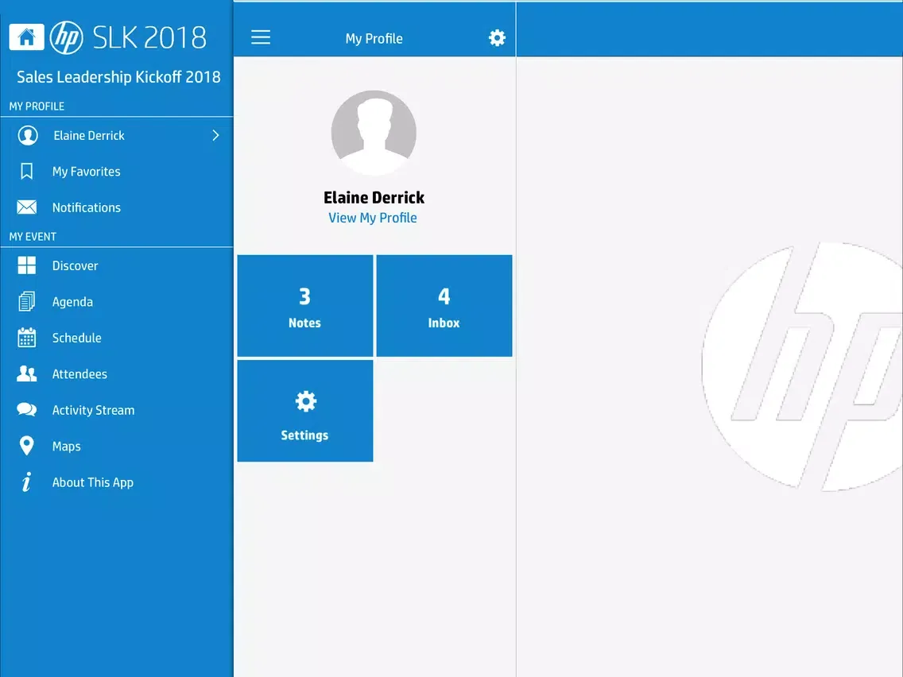The image size is (903, 677).
Task: Open the Agenda section
Action: (117, 302)
